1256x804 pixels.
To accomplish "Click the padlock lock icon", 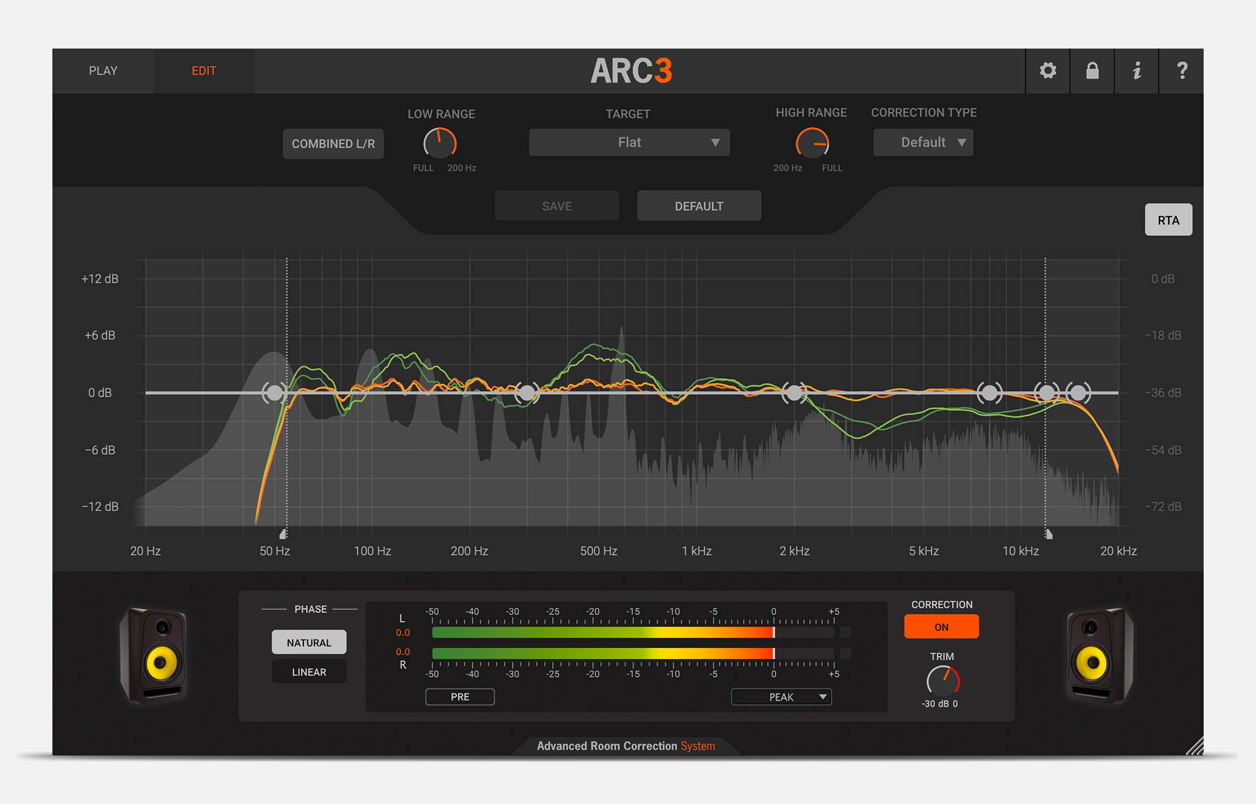I will tap(1092, 71).
